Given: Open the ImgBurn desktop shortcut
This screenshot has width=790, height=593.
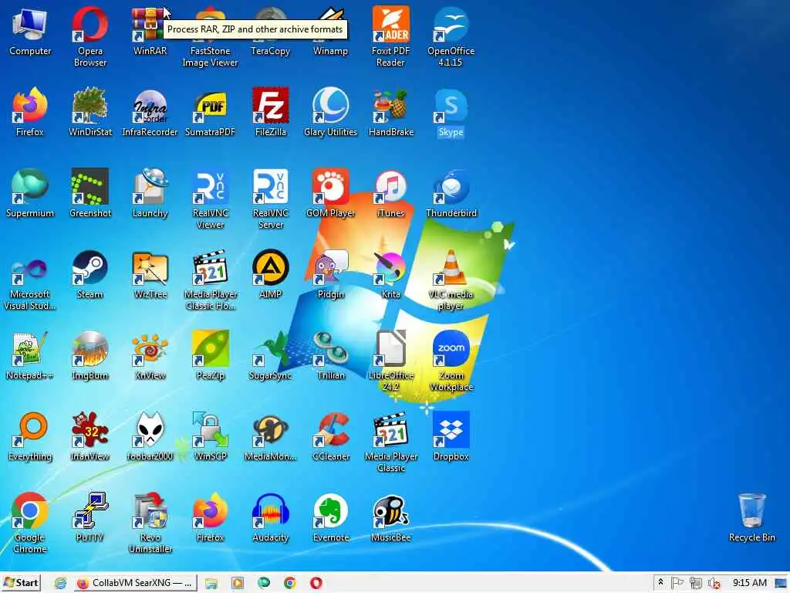Looking at the screenshot, I should pyautogui.click(x=89, y=355).
